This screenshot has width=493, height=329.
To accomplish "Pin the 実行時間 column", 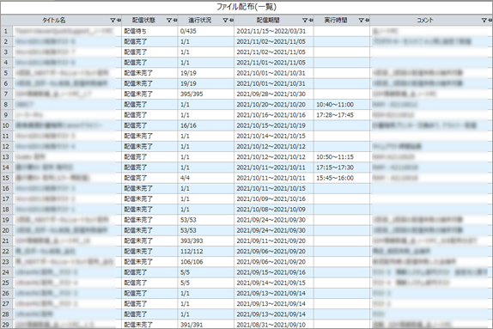I will click(368, 21).
